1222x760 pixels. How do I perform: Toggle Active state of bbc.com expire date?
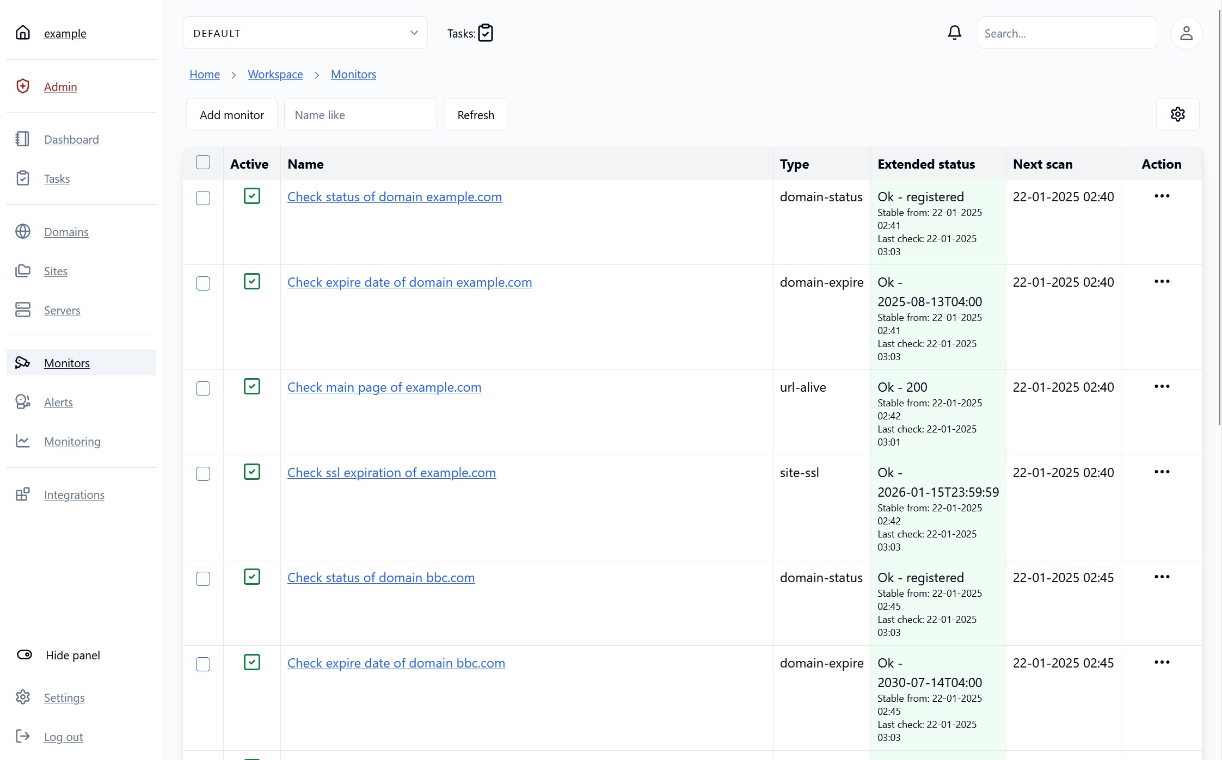click(x=252, y=662)
